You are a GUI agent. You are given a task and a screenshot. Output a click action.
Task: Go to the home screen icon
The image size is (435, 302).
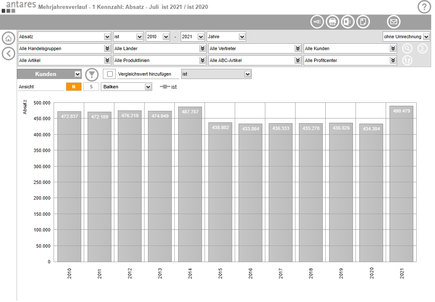pyautogui.click(x=8, y=38)
